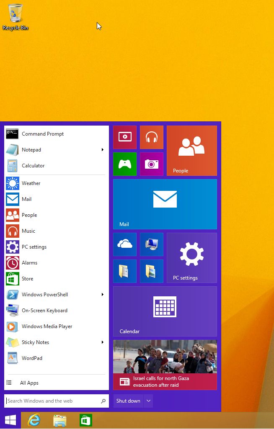Click the Windows Start button
The image size is (274, 429).
click(x=10, y=420)
